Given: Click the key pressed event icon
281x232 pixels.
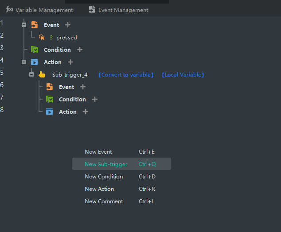Looking at the screenshot, I should click(42, 38).
